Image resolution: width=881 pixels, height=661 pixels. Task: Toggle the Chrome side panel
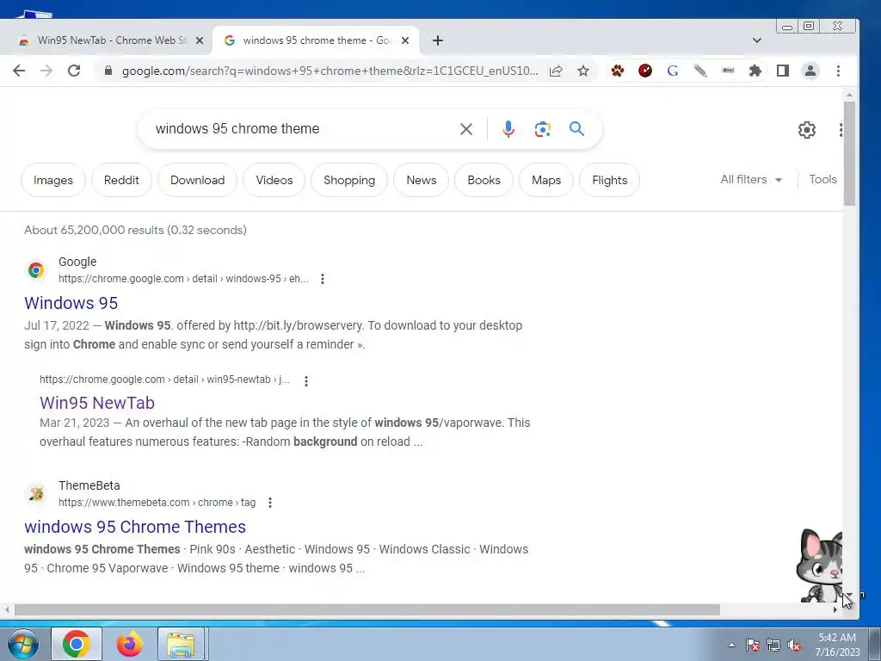(783, 71)
